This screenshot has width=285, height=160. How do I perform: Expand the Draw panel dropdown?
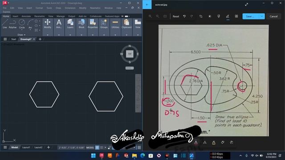[21, 35]
